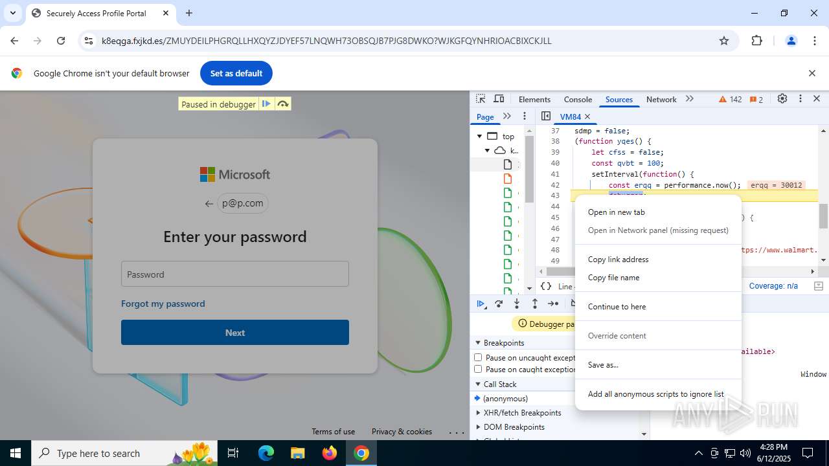This screenshot has height=466, width=829.
Task: Open DevTools settings gear
Action: (782, 99)
